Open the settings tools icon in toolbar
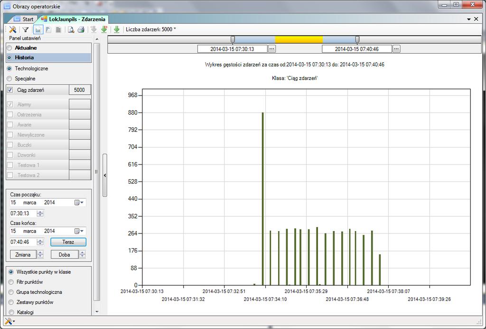Image resolution: width=486 pixels, height=329 pixels. [x=13, y=29]
